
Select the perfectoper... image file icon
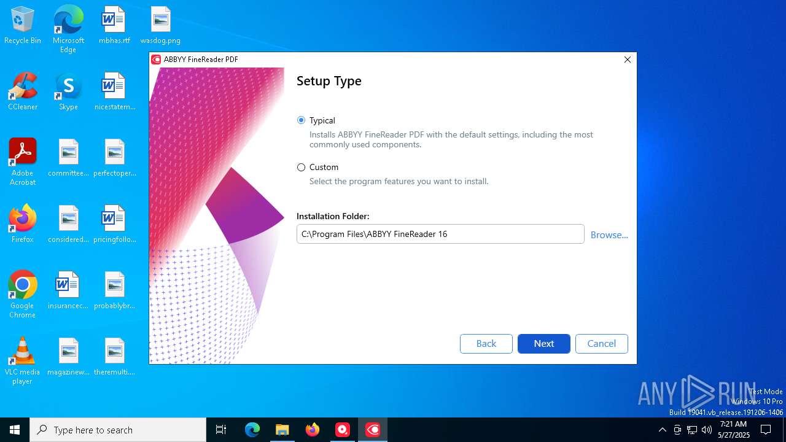[114, 158]
